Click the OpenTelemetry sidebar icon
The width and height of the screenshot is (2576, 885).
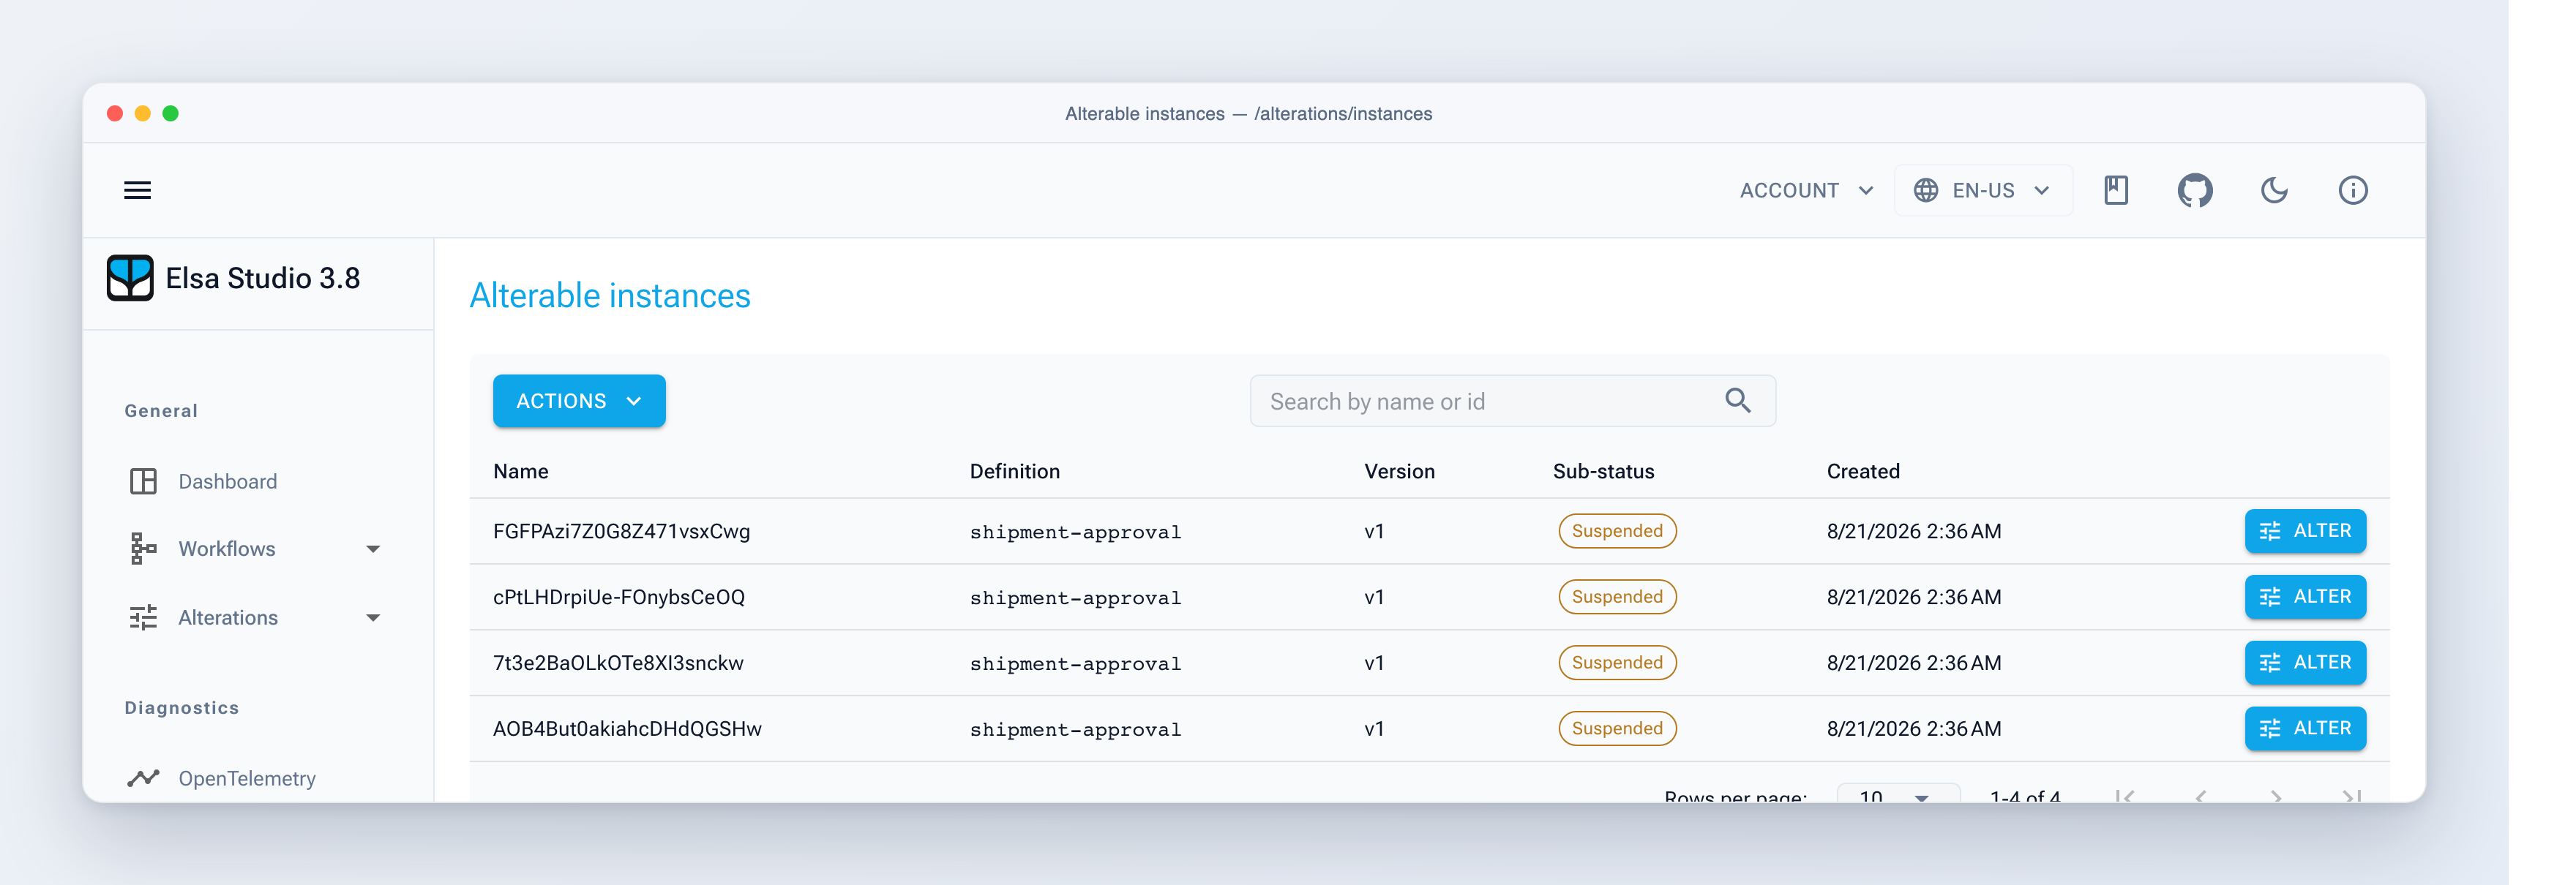[143, 778]
